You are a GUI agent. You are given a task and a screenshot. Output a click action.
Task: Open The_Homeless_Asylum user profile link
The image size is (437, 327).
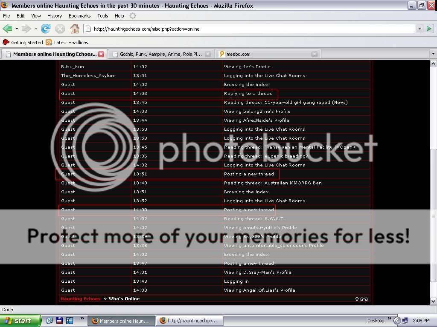click(88, 76)
